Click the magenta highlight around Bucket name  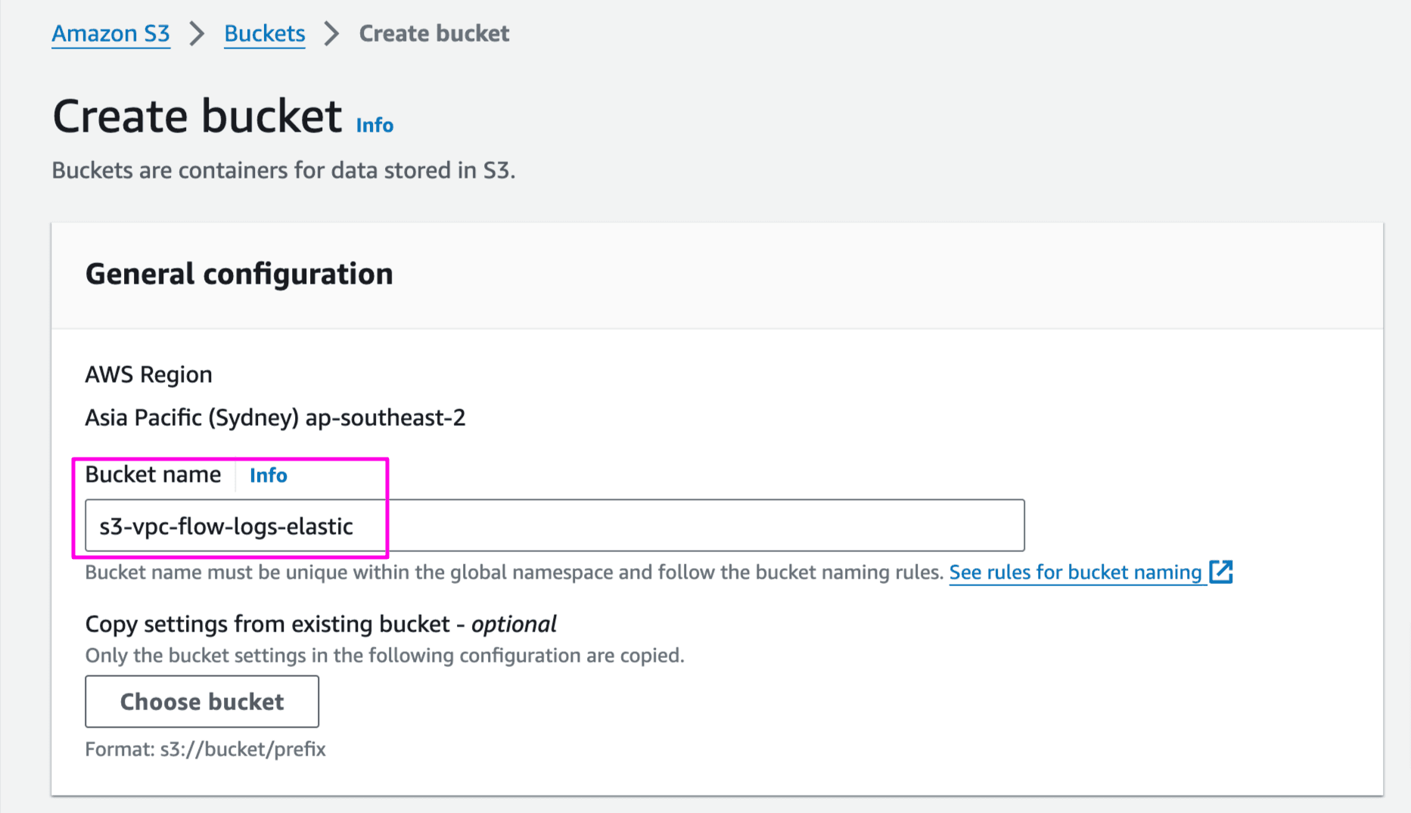pyautogui.click(x=231, y=459)
